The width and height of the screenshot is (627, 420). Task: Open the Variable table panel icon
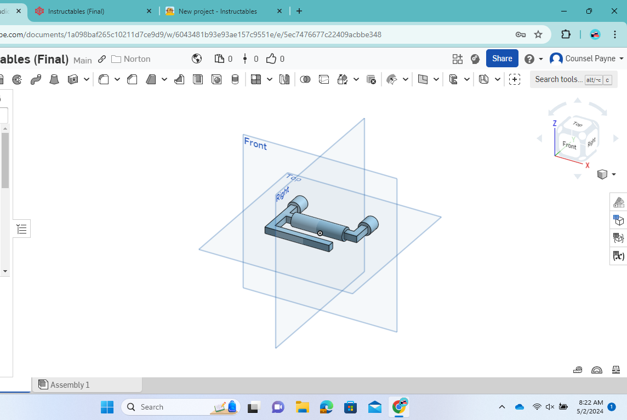pyautogui.click(x=619, y=256)
